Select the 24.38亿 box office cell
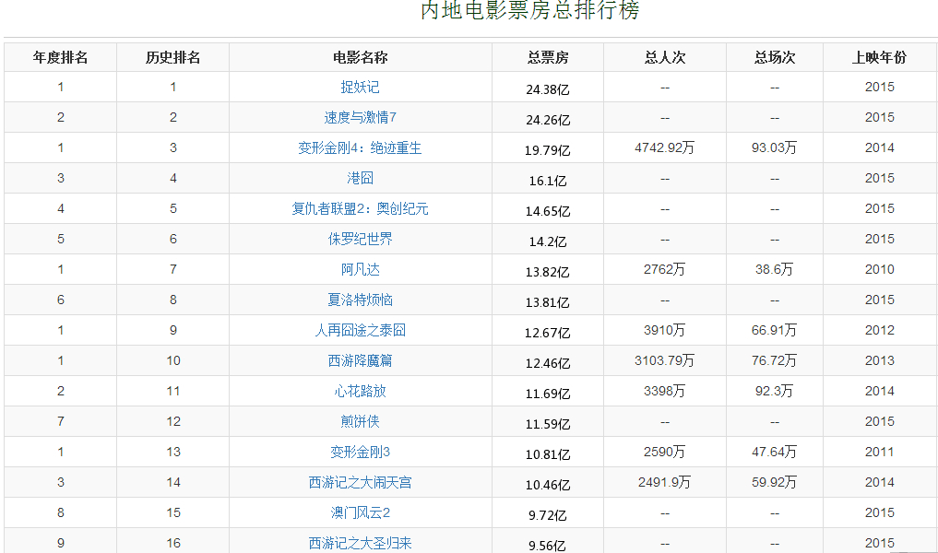This screenshot has width=938, height=553. [548, 89]
